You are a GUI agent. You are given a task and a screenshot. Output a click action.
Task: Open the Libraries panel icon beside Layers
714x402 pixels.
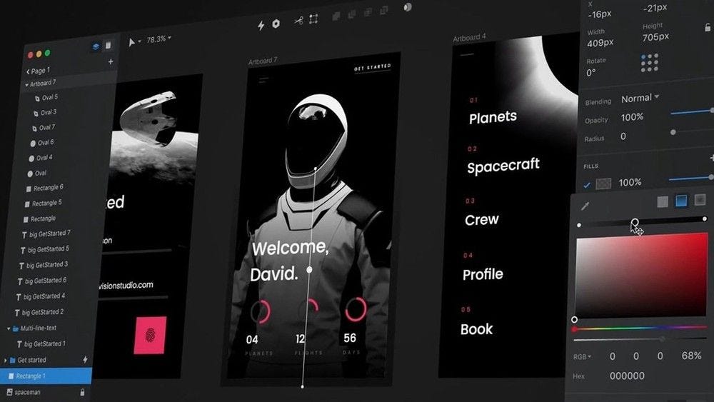click(108, 45)
